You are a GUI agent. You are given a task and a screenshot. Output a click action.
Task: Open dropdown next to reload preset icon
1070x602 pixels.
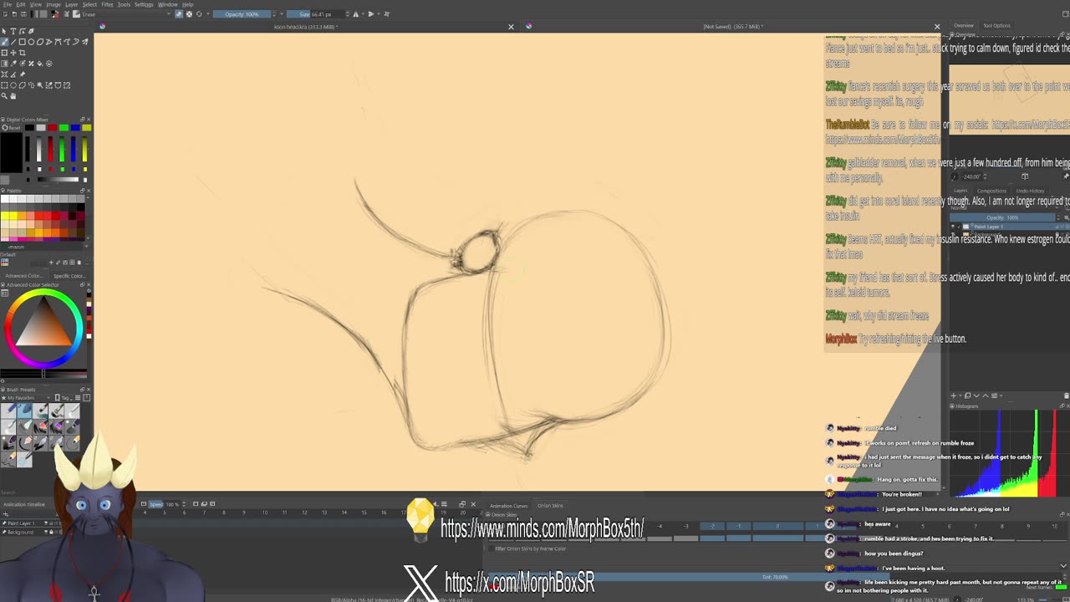pos(207,14)
